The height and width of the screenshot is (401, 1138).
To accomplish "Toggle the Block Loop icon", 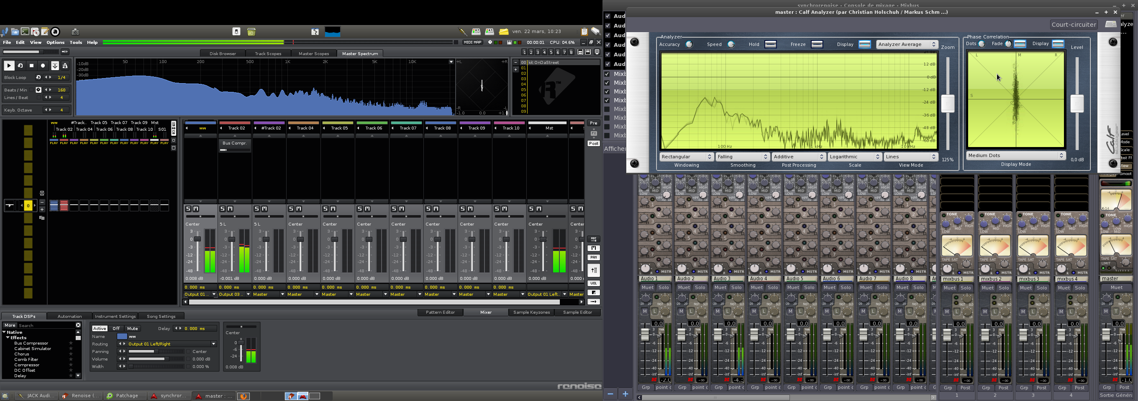I will (x=38, y=78).
